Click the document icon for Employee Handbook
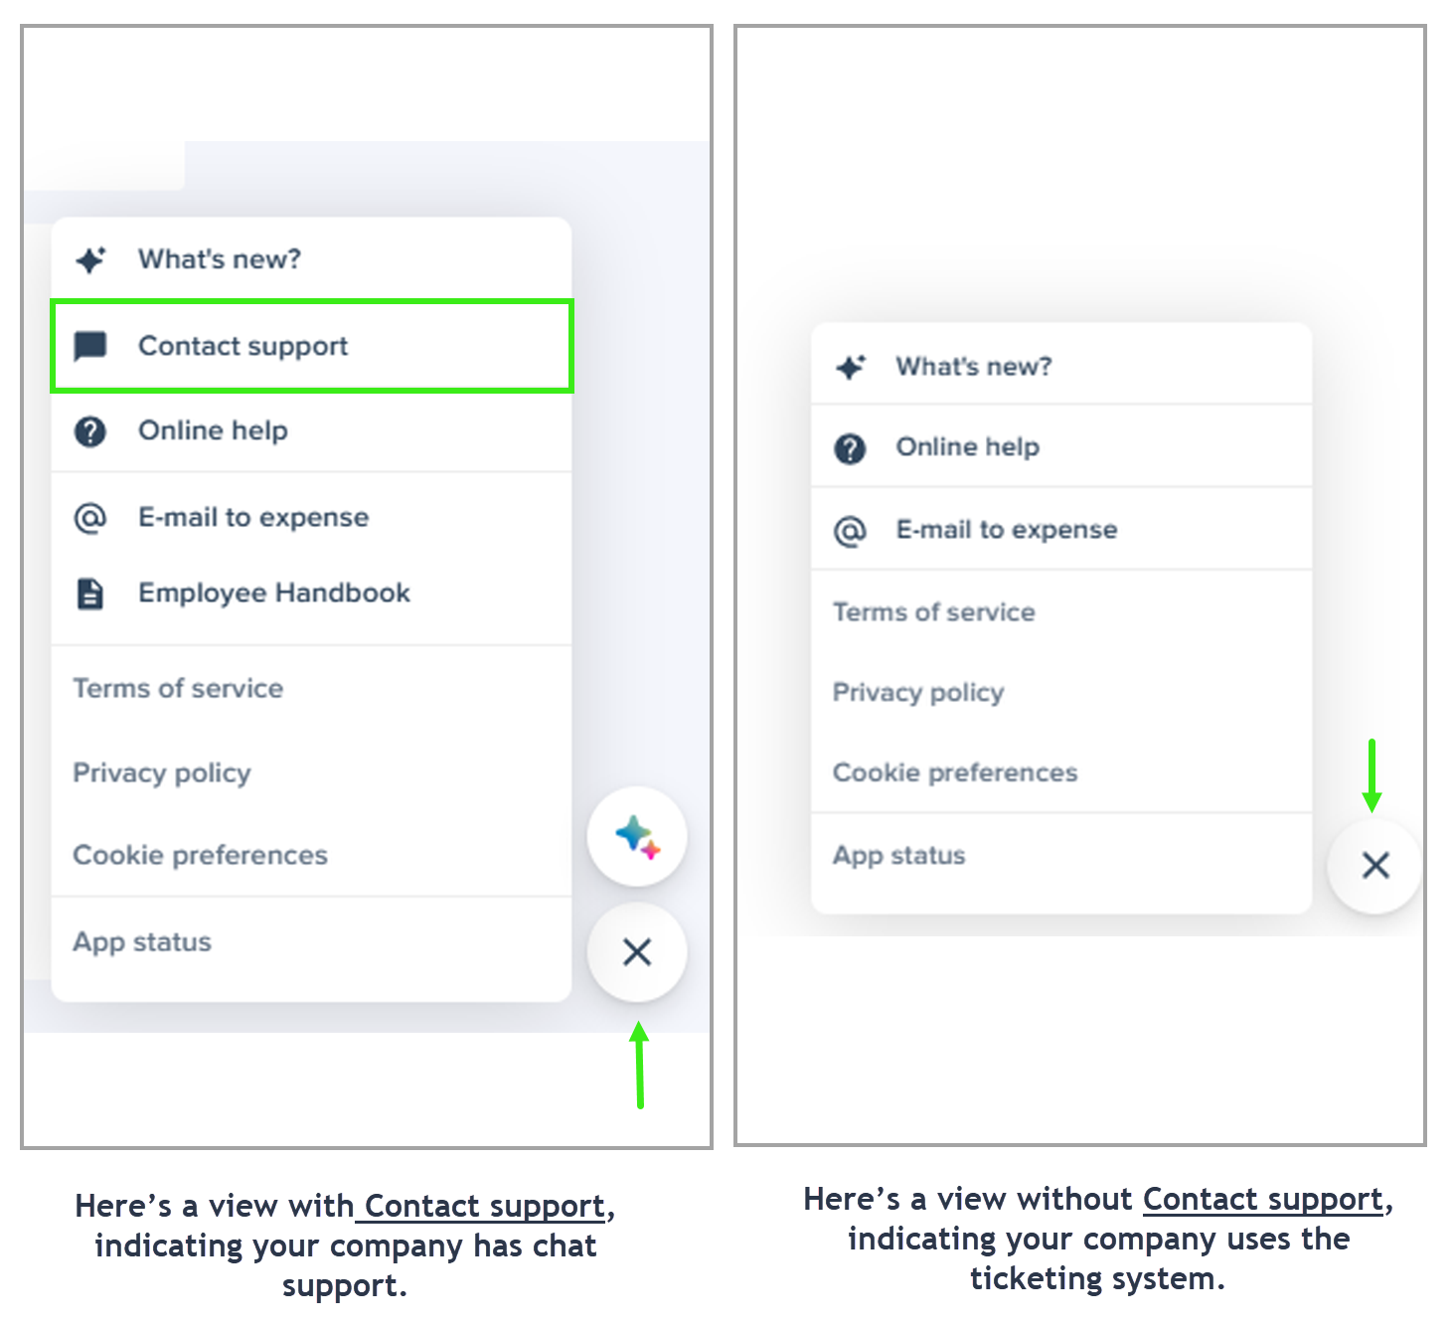The height and width of the screenshot is (1328, 1453). coord(90,593)
